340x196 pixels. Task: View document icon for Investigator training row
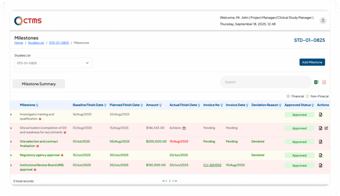[320, 114]
